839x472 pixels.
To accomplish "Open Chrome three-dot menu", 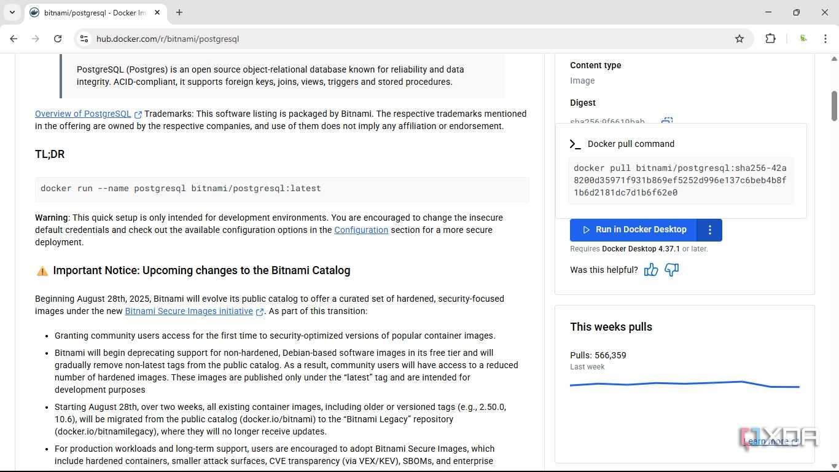I will point(825,39).
